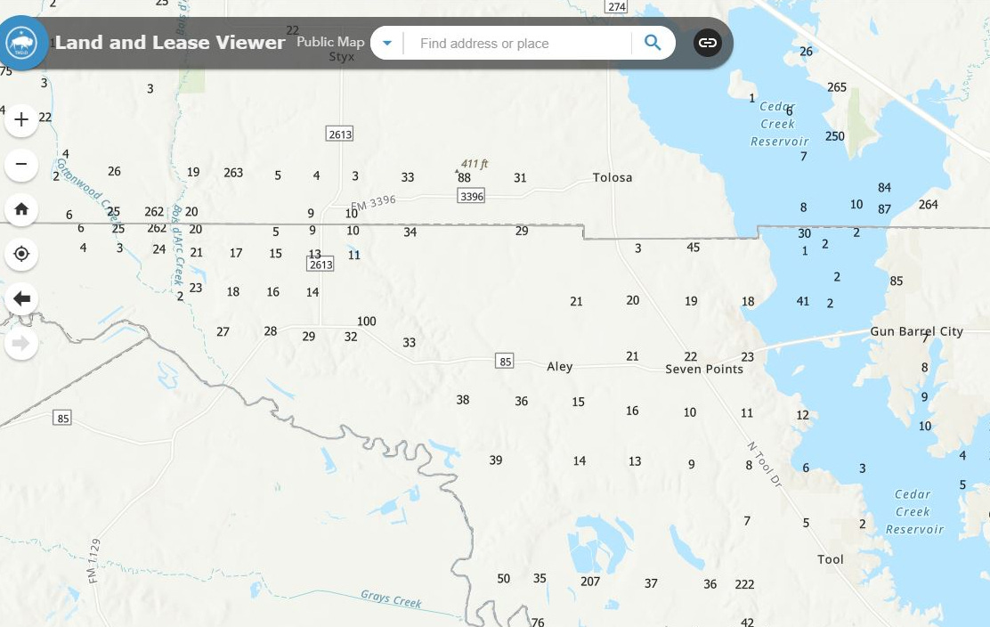Image resolution: width=990 pixels, height=627 pixels.
Task: Zoom out using the minus icon
Action: 20,164
